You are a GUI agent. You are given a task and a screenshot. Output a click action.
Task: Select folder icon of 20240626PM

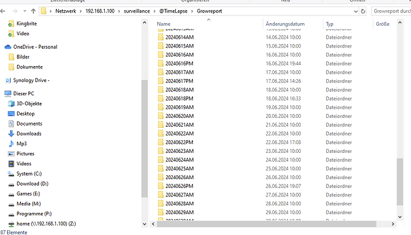161,186
